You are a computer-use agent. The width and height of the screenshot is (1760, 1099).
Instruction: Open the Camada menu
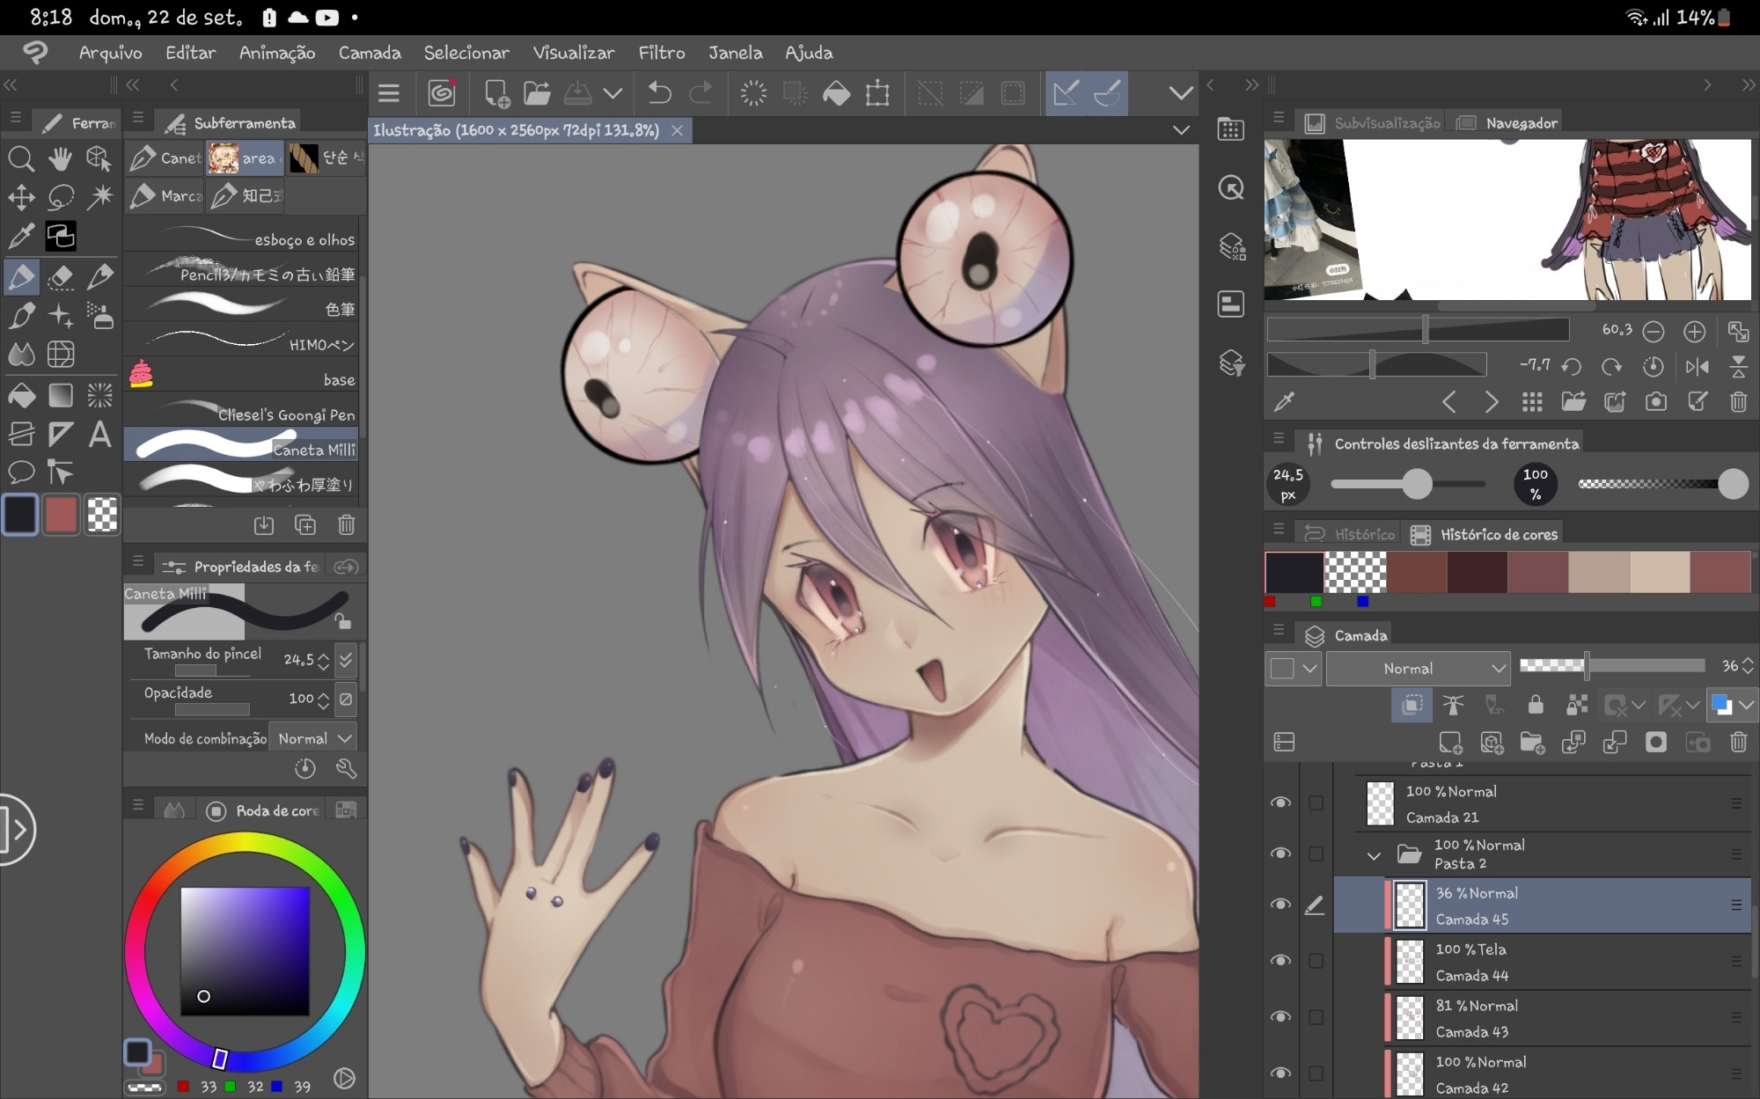pos(370,53)
